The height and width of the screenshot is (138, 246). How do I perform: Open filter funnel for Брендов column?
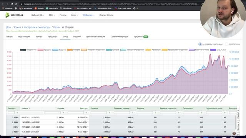[x=155, y=113]
